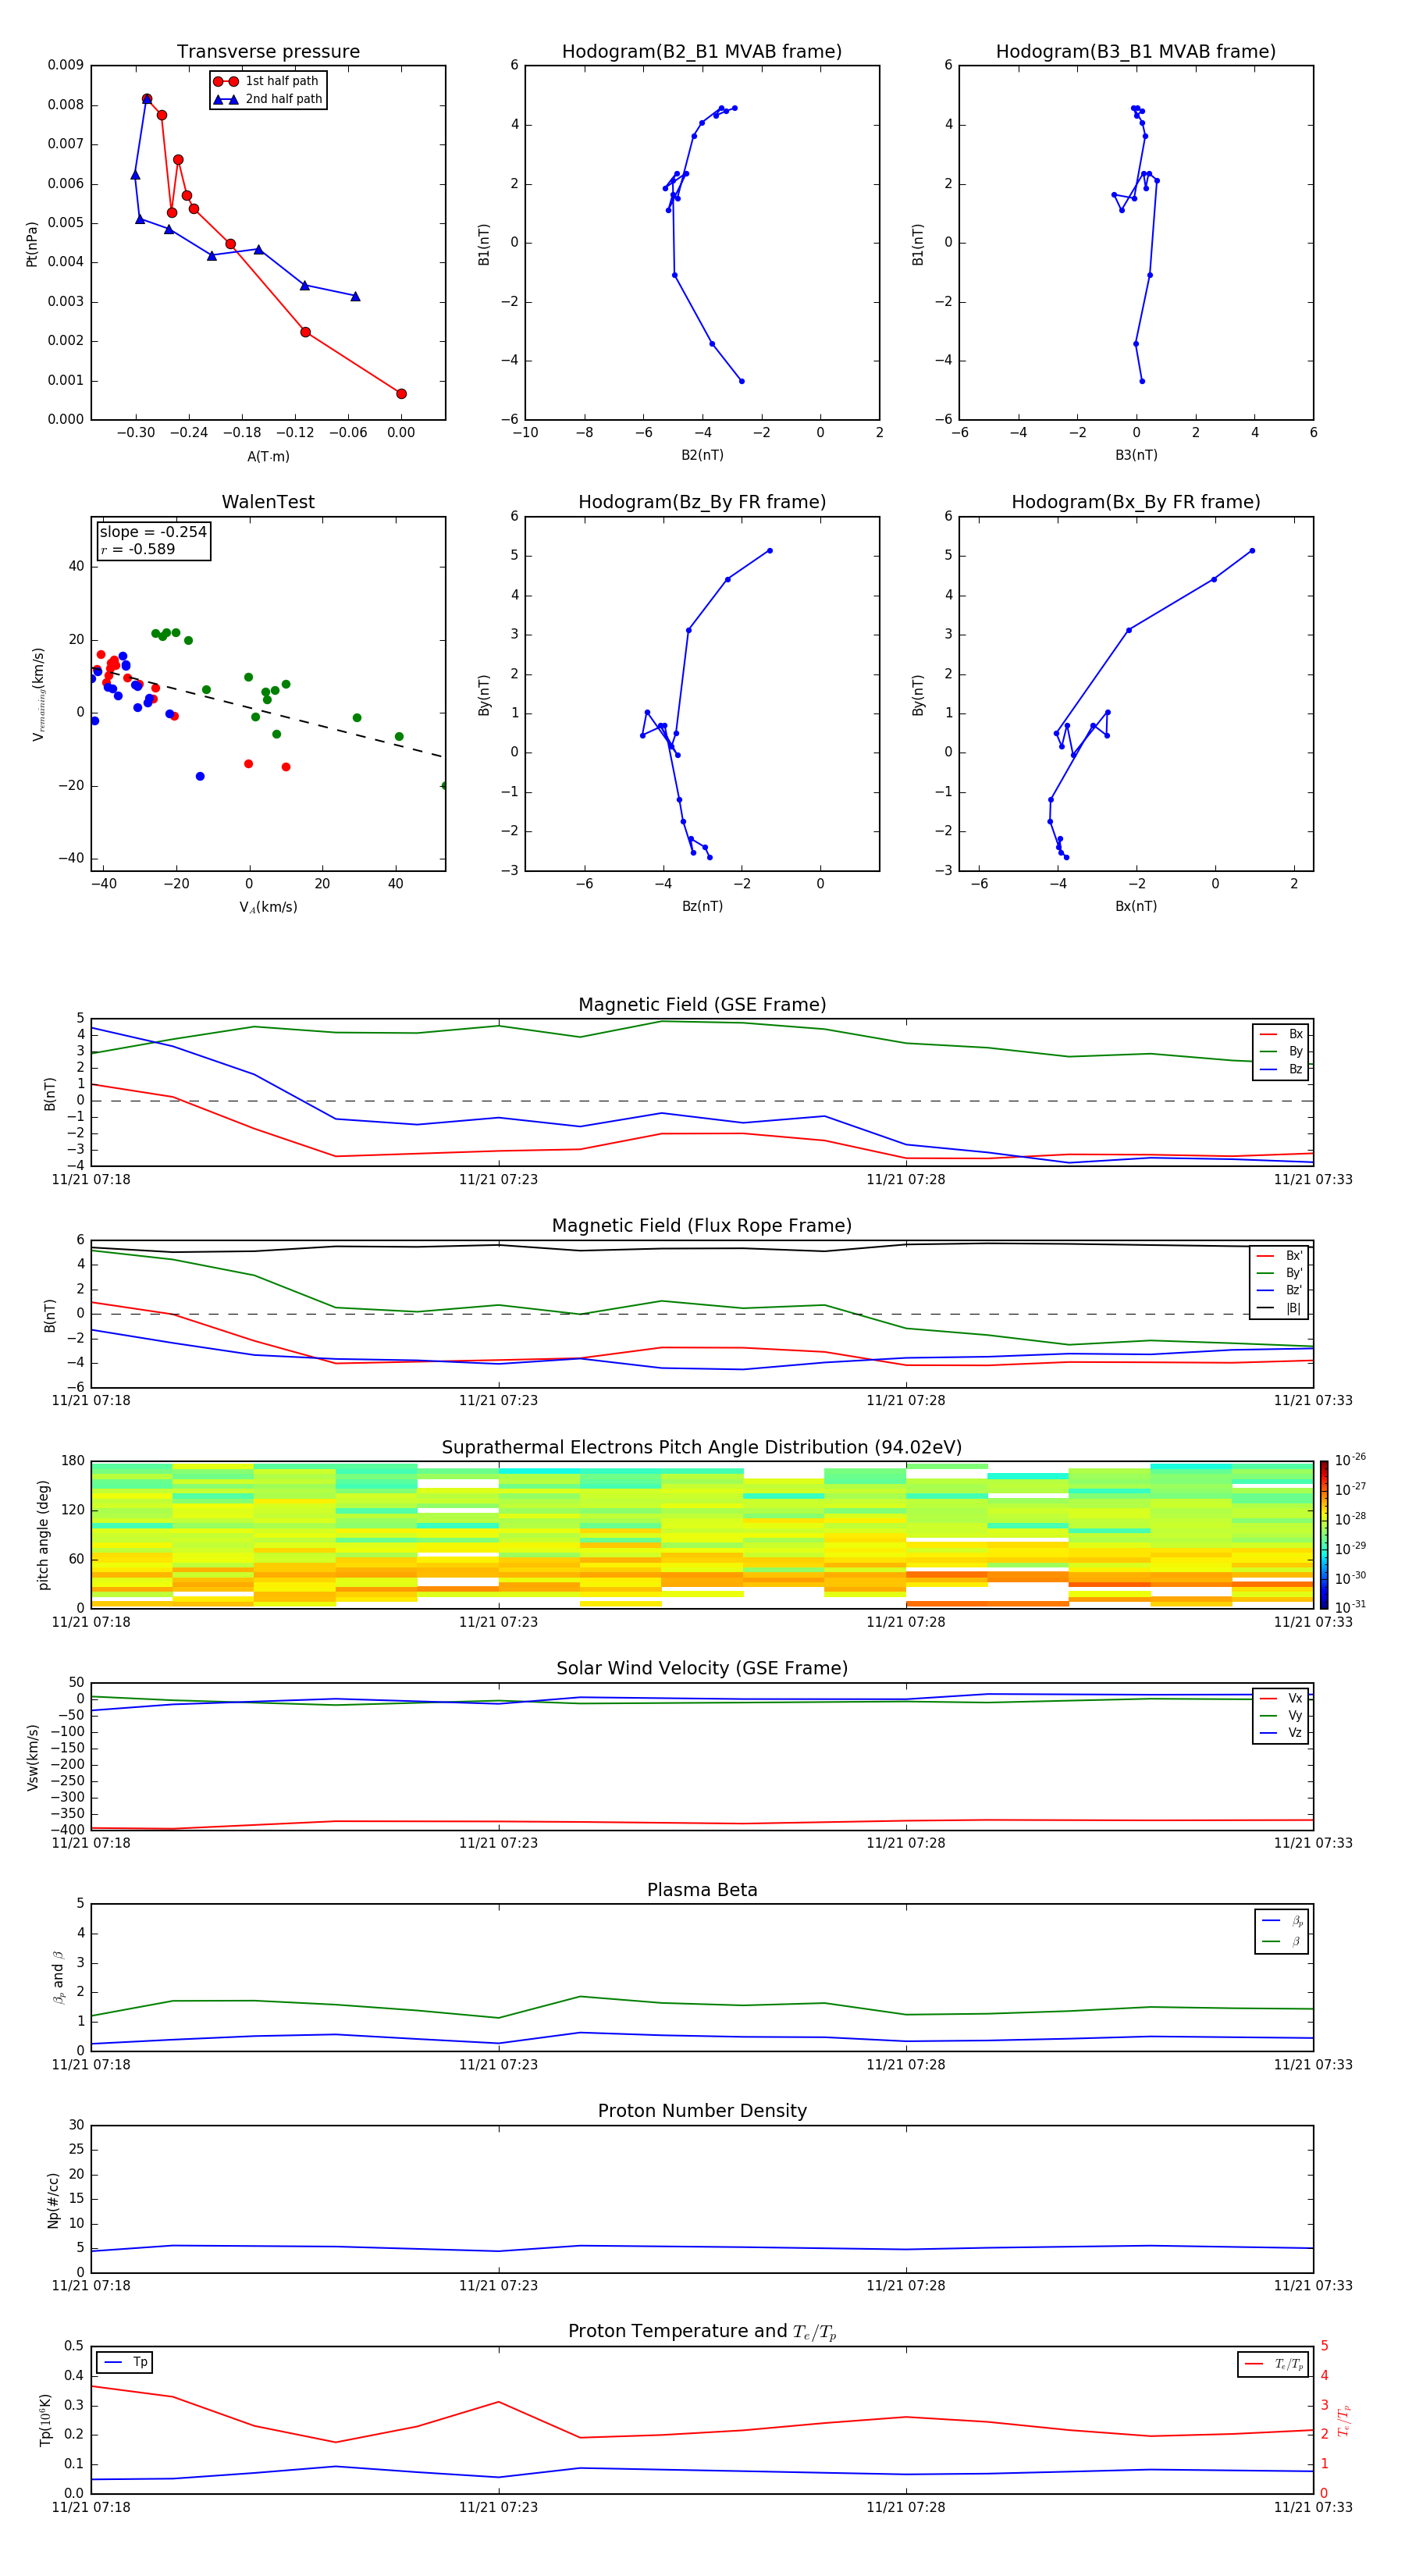
Task: Click the red Te/Tp right axis label
Action: coord(1343,2420)
